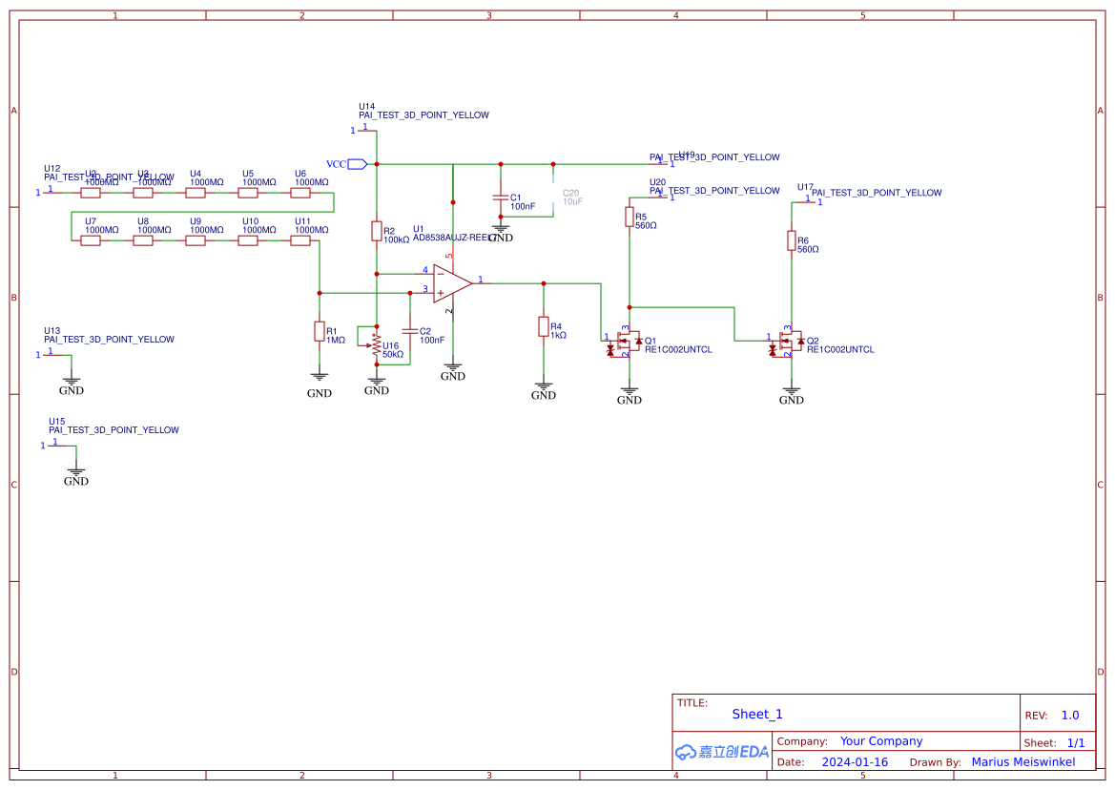This screenshot has width=1115, height=790.
Task: Click the 嘉立创EDA logo in title block
Action: 721,752
